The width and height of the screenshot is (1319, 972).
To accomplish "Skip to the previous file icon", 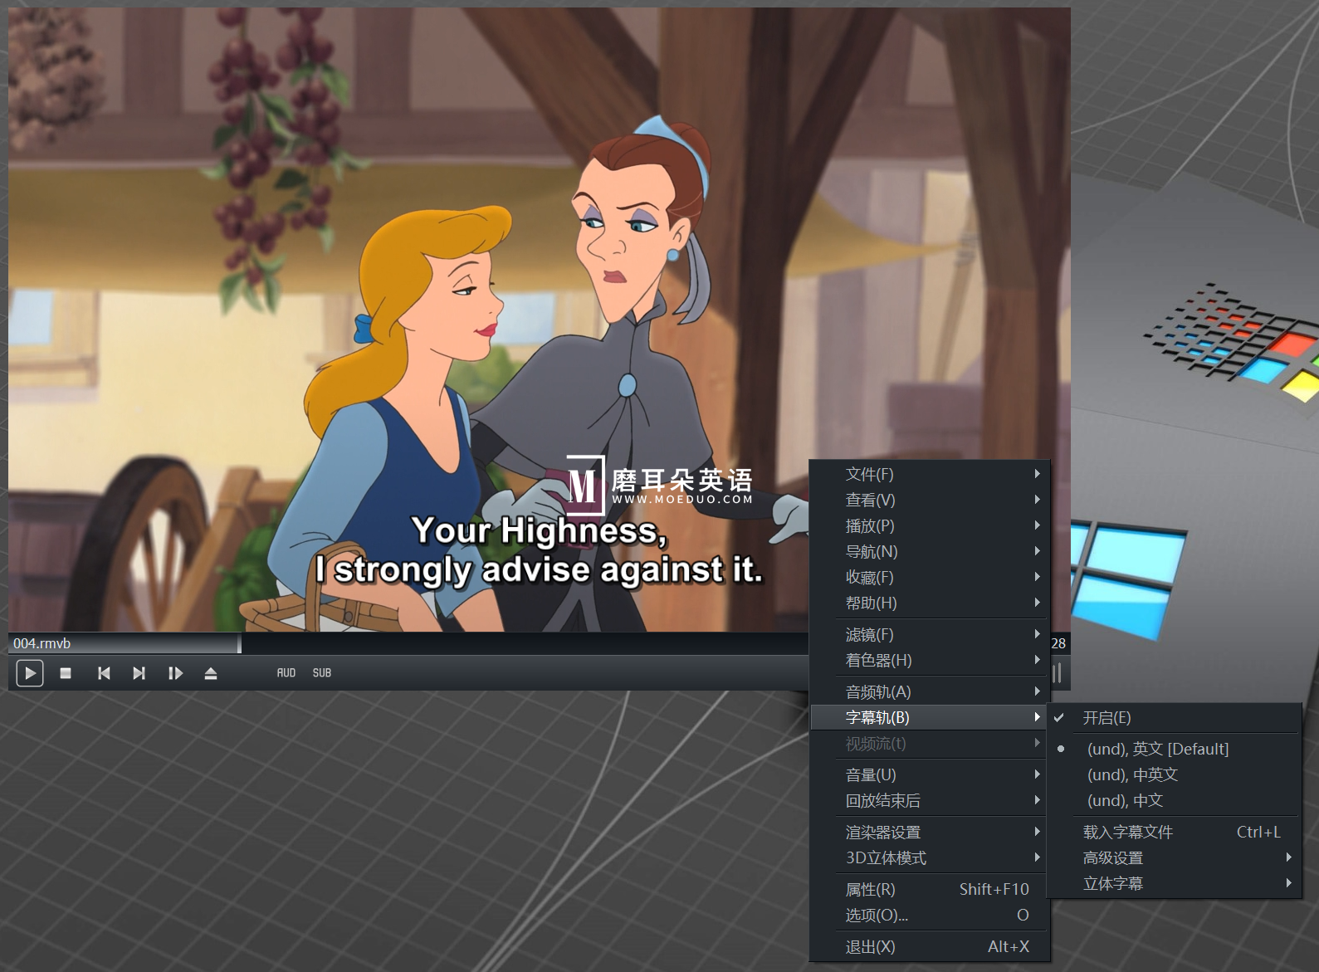I will 104,673.
